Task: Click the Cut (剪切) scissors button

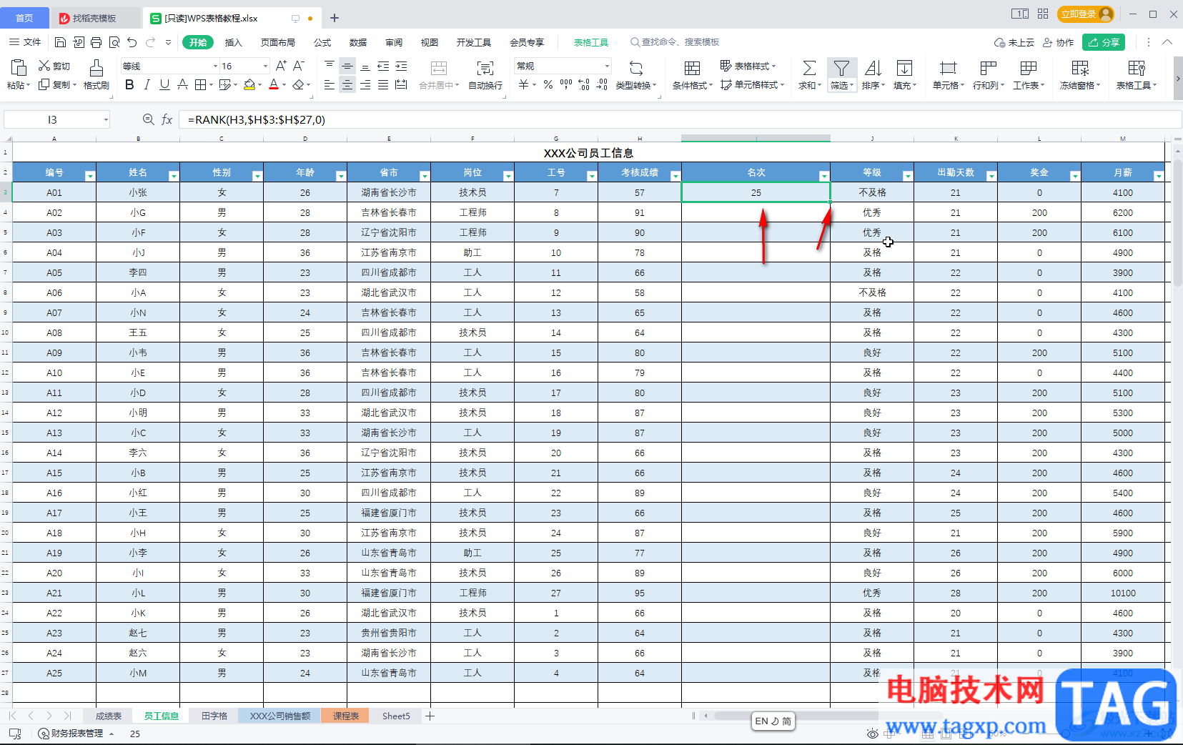Action: pos(54,66)
